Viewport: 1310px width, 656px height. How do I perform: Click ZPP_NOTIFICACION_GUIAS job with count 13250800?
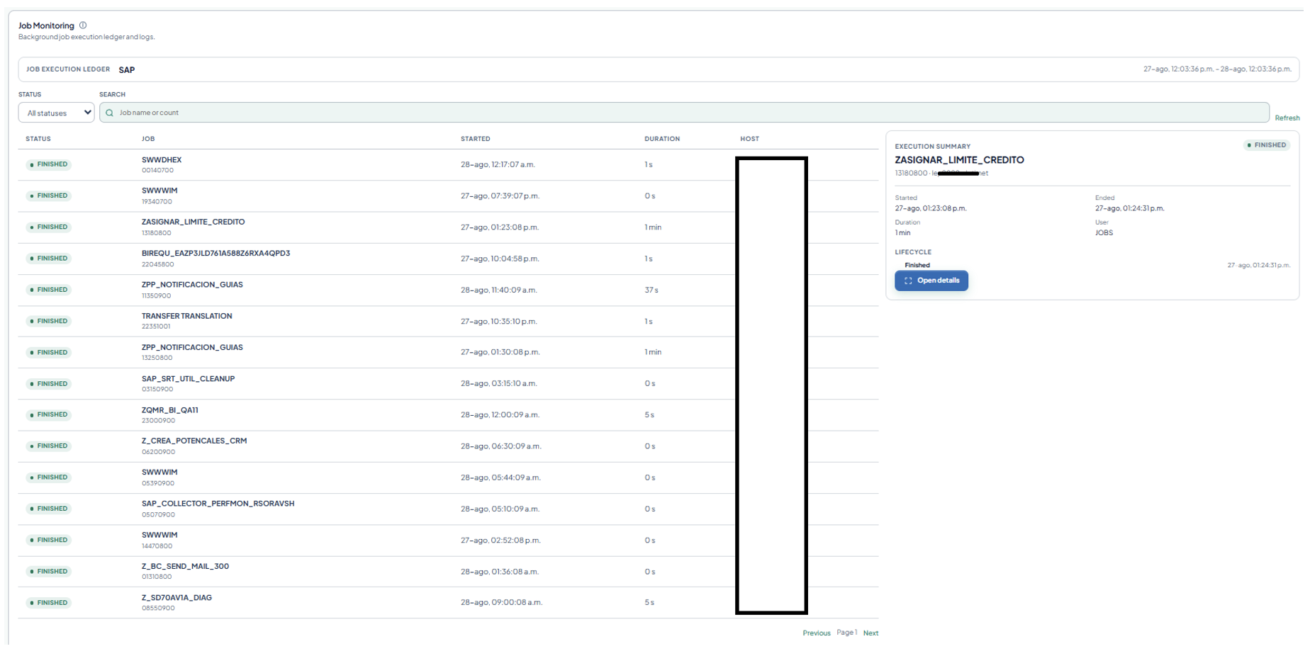(x=448, y=352)
